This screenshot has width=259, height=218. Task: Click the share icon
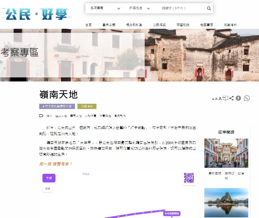tap(231, 98)
